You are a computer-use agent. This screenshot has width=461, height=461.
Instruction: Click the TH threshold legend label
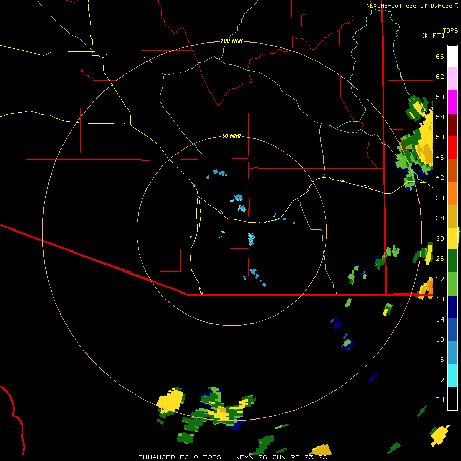(440, 400)
